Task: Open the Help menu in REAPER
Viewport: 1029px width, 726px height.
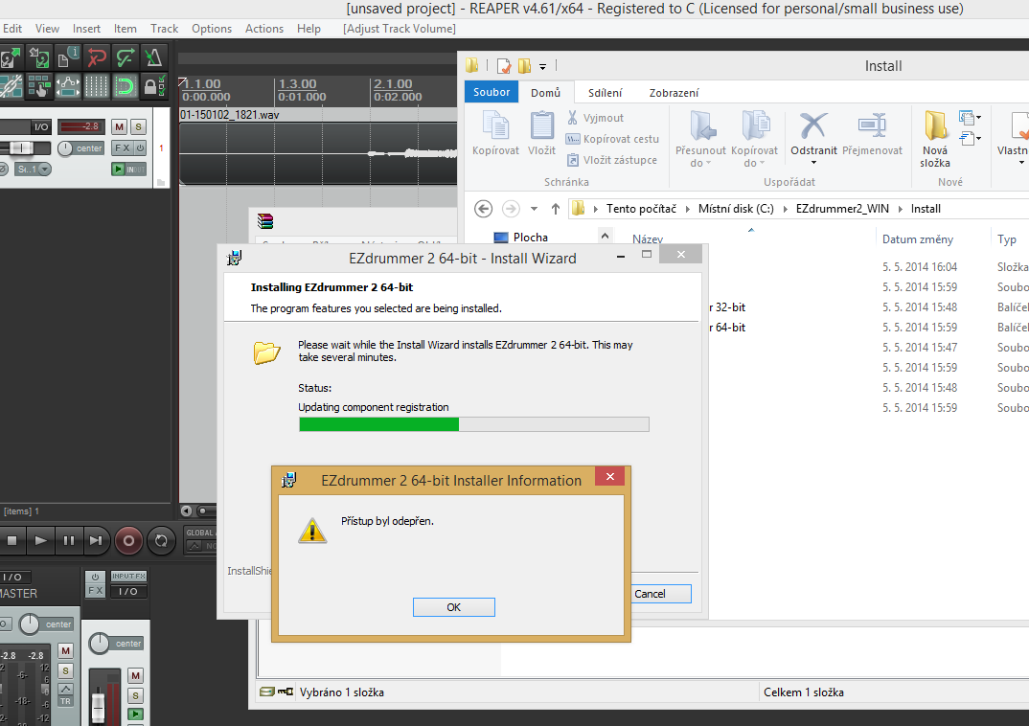Action: 309,28
